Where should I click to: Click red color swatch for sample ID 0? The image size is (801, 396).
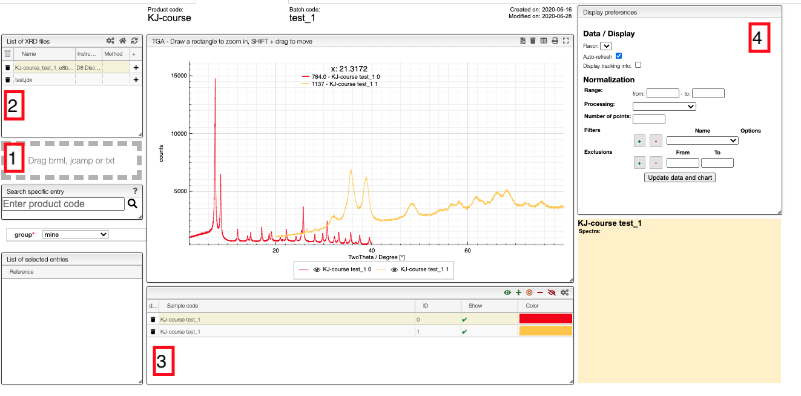(546, 319)
